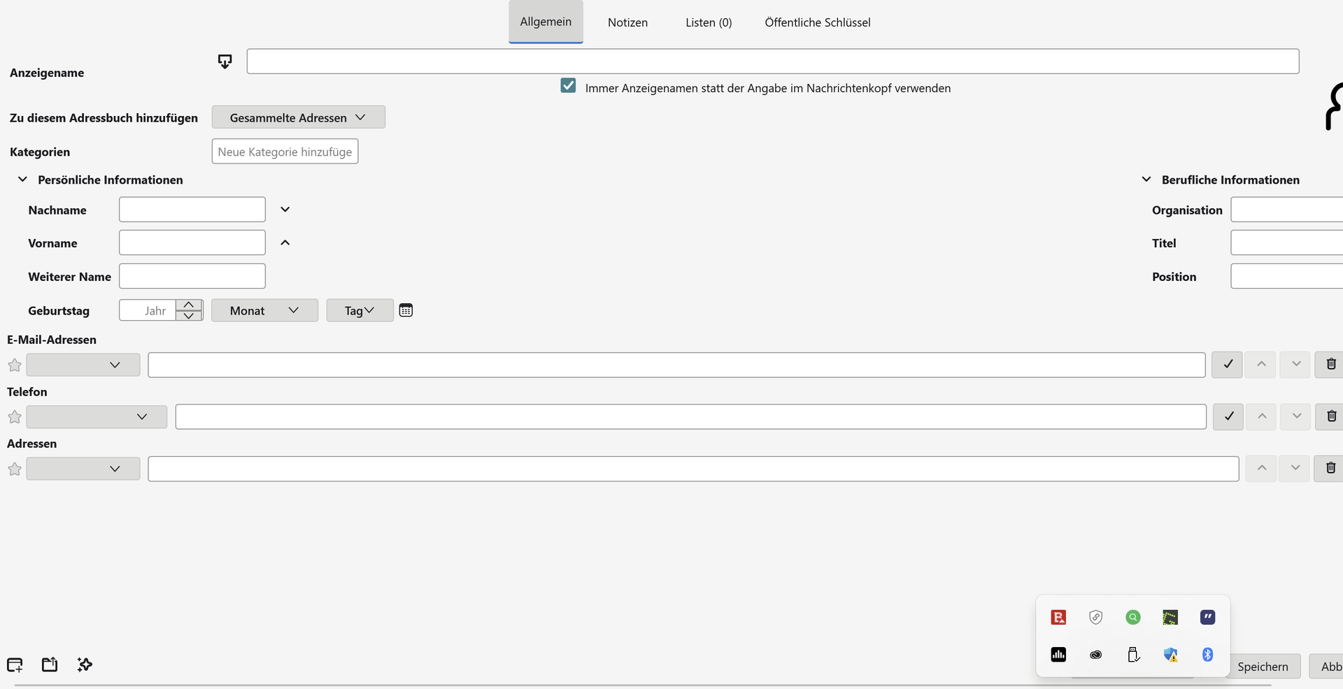The width and height of the screenshot is (1343, 689).
Task: Open the black audio bars tray icon
Action: pyautogui.click(x=1058, y=655)
